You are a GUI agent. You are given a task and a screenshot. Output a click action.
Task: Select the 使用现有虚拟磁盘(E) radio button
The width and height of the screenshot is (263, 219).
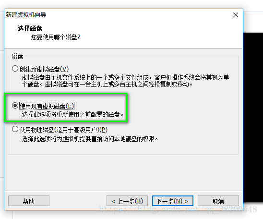[x=15, y=106]
